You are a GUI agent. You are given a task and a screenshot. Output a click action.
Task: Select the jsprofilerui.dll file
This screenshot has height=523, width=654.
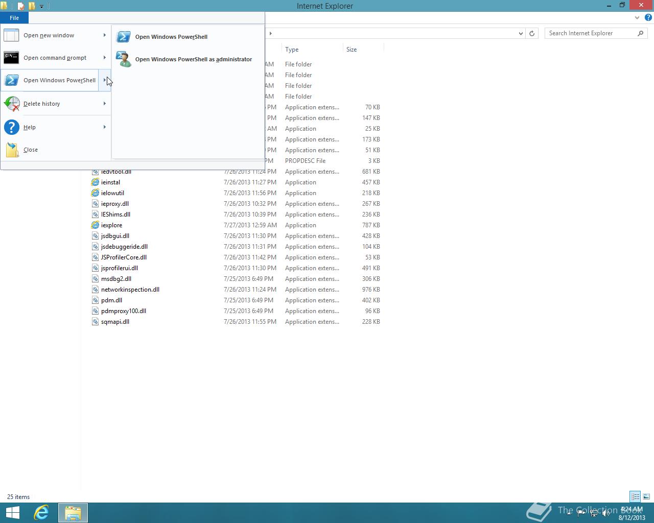tap(120, 268)
